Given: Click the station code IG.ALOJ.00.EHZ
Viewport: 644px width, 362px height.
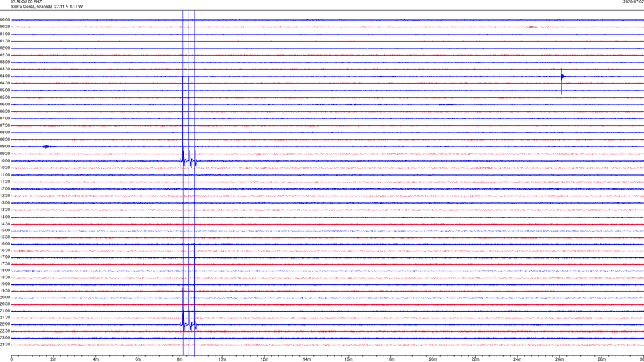Looking at the screenshot, I should pyautogui.click(x=26, y=2).
